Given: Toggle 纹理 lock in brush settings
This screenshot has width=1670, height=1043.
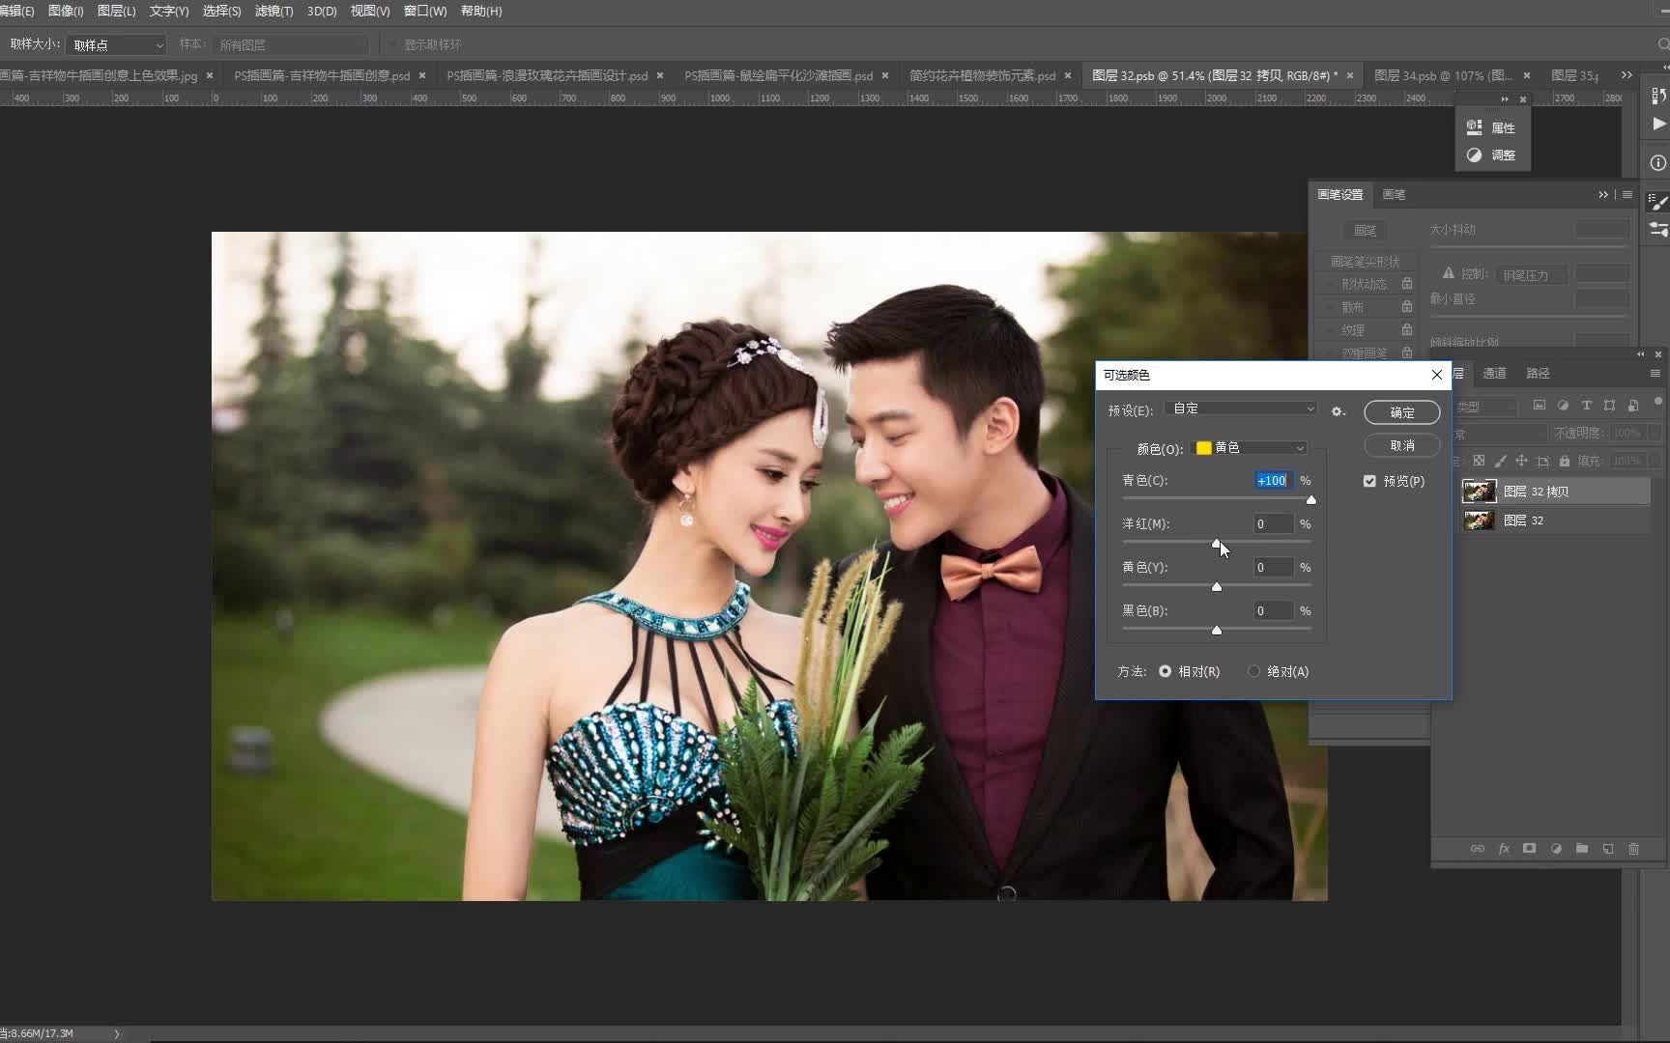Looking at the screenshot, I should (1407, 330).
